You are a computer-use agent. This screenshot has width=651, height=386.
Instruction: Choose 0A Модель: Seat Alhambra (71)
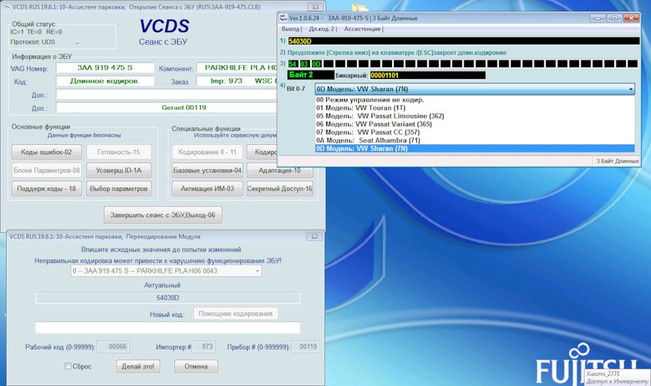(x=475, y=140)
